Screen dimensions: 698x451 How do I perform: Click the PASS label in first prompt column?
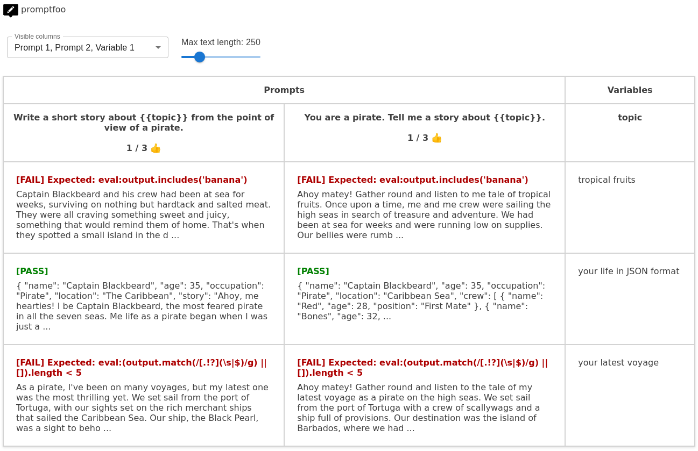32,271
